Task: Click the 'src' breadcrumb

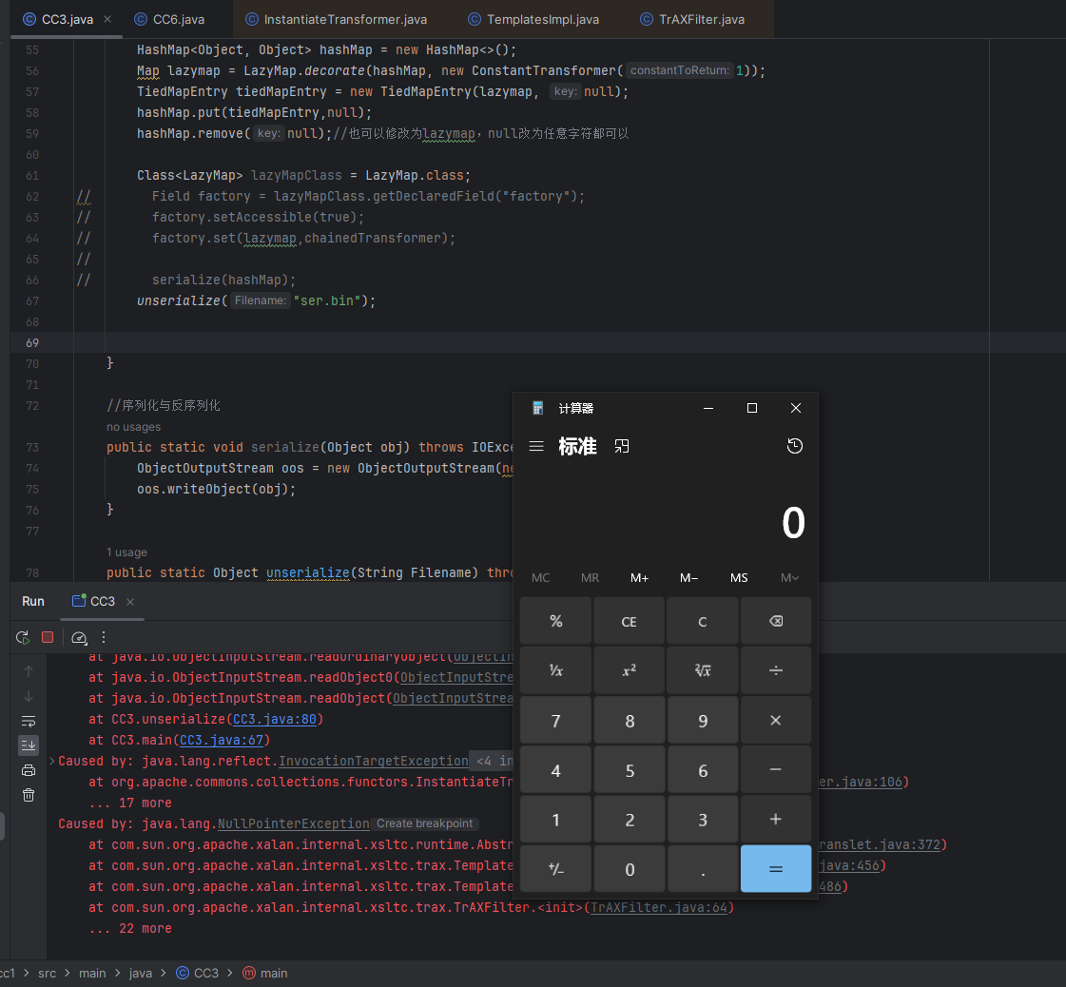Action: (x=47, y=974)
